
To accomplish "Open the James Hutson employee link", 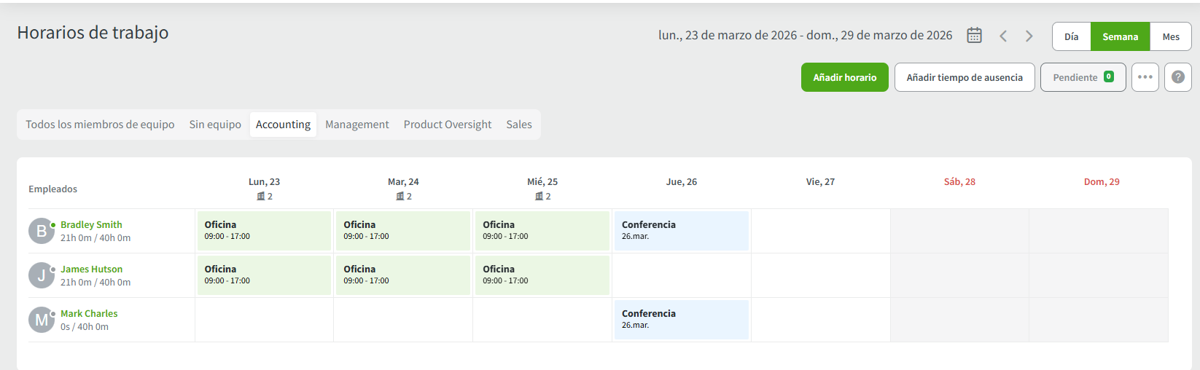I will [91, 269].
